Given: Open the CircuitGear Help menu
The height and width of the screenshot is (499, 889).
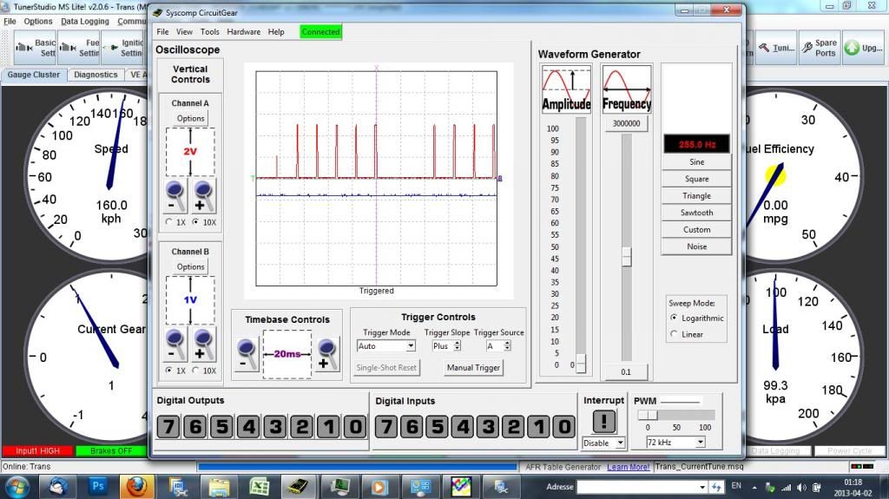Looking at the screenshot, I should [x=276, y=32].
